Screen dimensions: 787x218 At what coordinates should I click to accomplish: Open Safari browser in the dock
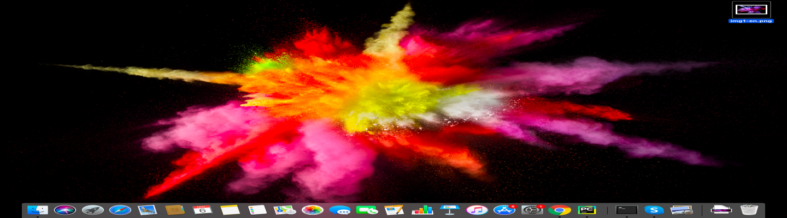120,210
